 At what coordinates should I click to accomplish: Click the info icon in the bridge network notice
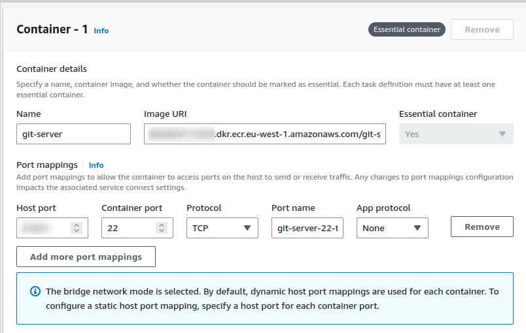35,292
